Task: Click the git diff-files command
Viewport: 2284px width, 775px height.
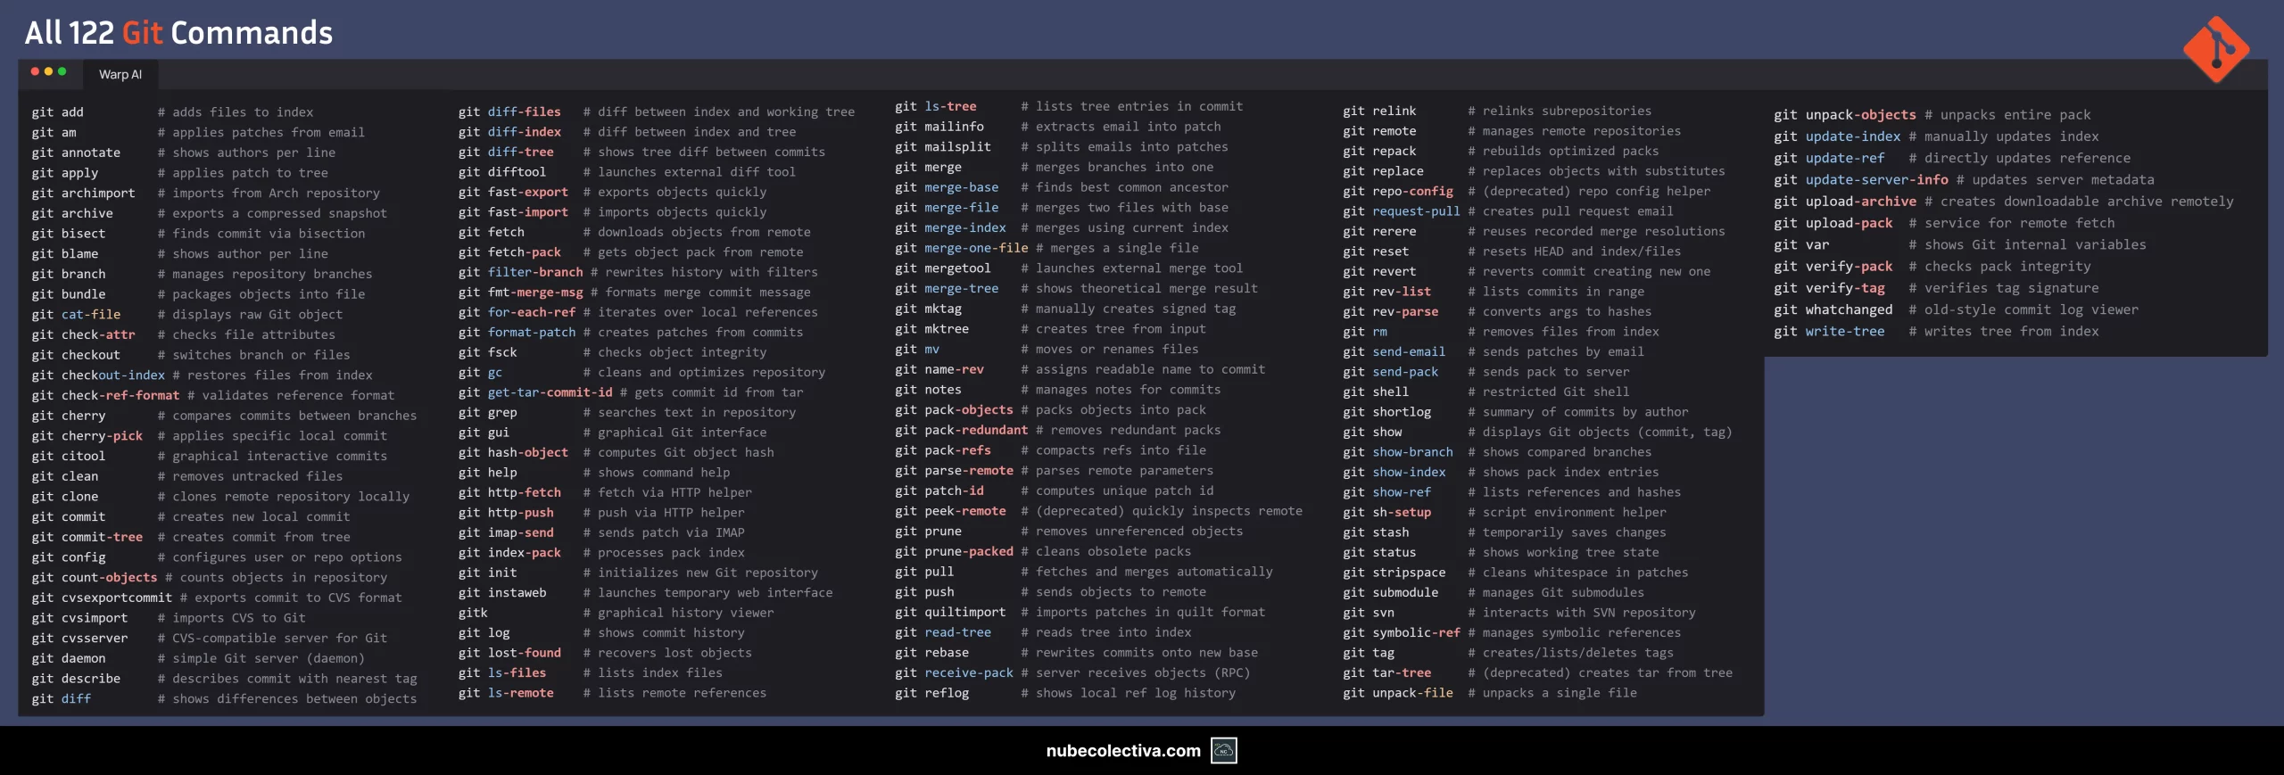Action: pos(509,112)
